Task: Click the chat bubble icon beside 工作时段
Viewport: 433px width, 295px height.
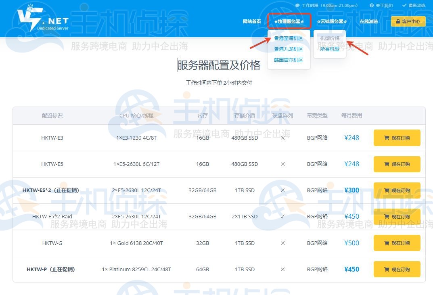Action: point(297,5)
